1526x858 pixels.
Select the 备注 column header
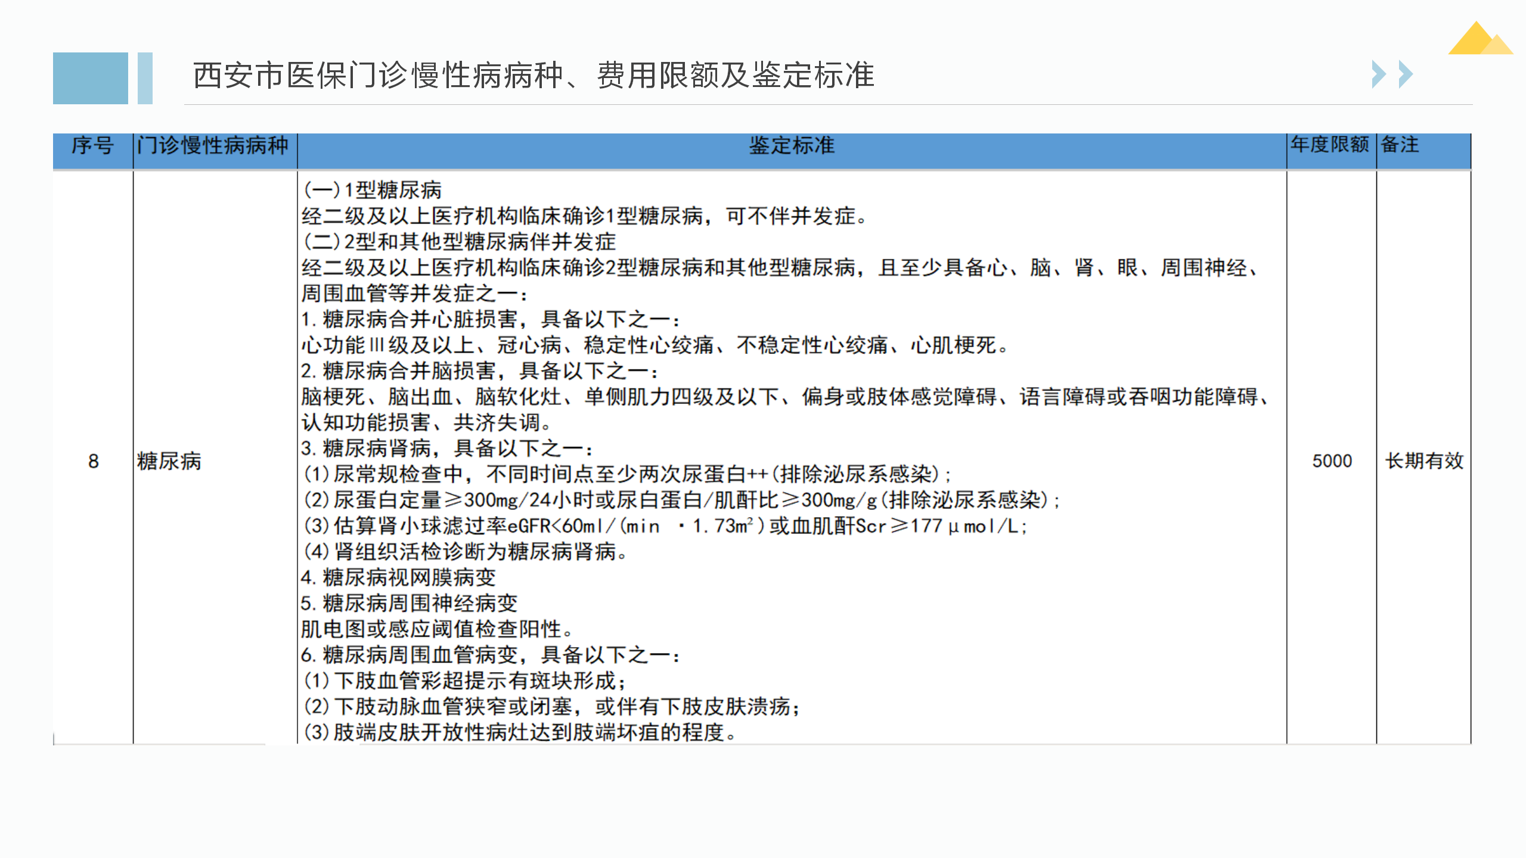pos(1400,145)
